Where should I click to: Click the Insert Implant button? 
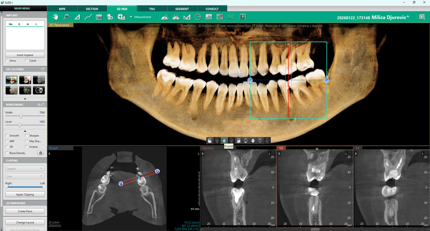(x=25, y=55)
